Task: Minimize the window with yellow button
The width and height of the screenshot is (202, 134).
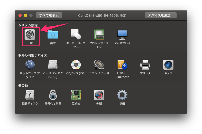Action: tap(26, 15)
